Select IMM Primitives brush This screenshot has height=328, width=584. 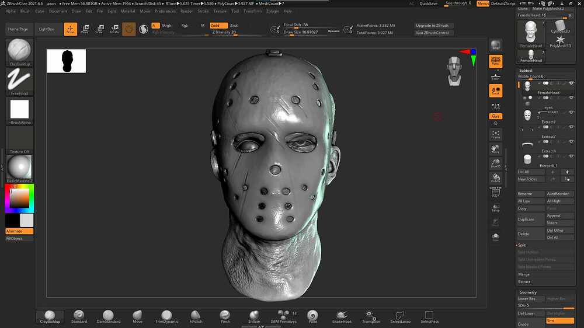[x=283, y=316]
